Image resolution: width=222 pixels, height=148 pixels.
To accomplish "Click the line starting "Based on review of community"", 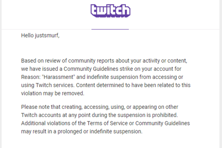I will click(104, 61).
